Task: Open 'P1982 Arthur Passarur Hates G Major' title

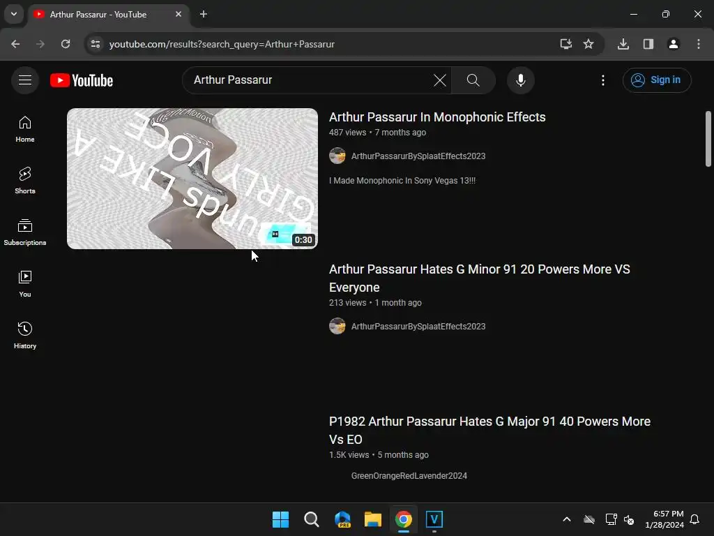Action: point(489,430)
